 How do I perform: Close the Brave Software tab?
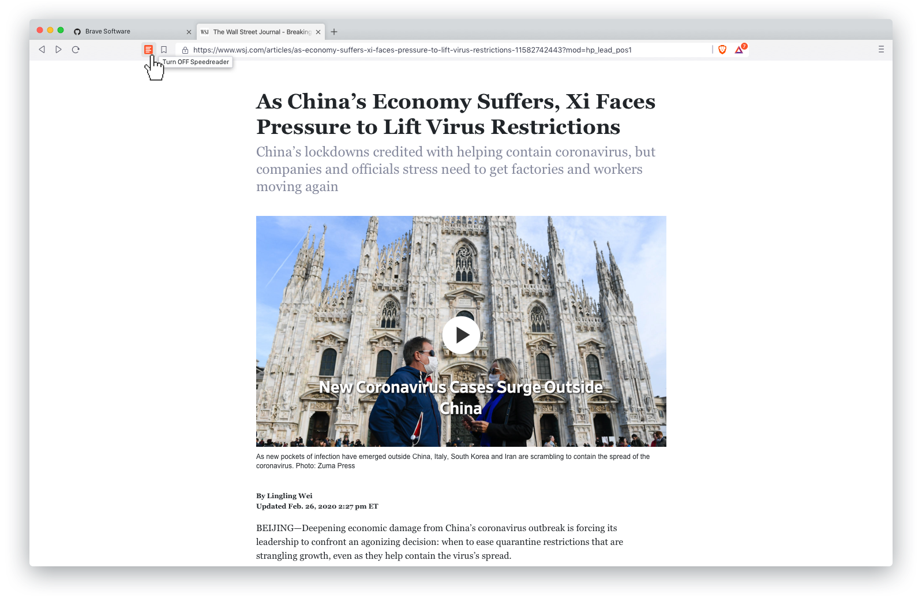click(x=189, y=32)
